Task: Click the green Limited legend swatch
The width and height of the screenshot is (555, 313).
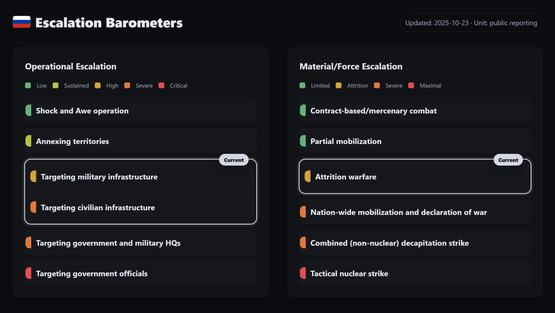Action: point(303,85)
